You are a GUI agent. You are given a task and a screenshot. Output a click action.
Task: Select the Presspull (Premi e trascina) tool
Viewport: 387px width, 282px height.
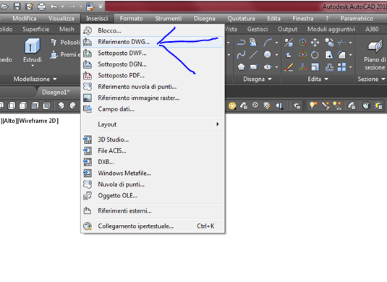click(x=65, y=54)
